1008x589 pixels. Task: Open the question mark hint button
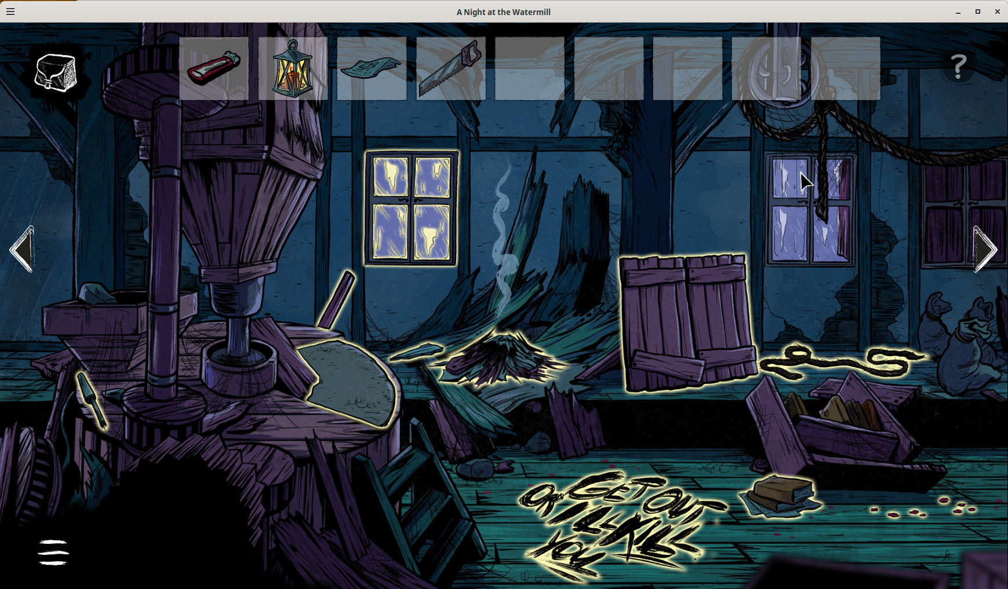pos(958,67)
